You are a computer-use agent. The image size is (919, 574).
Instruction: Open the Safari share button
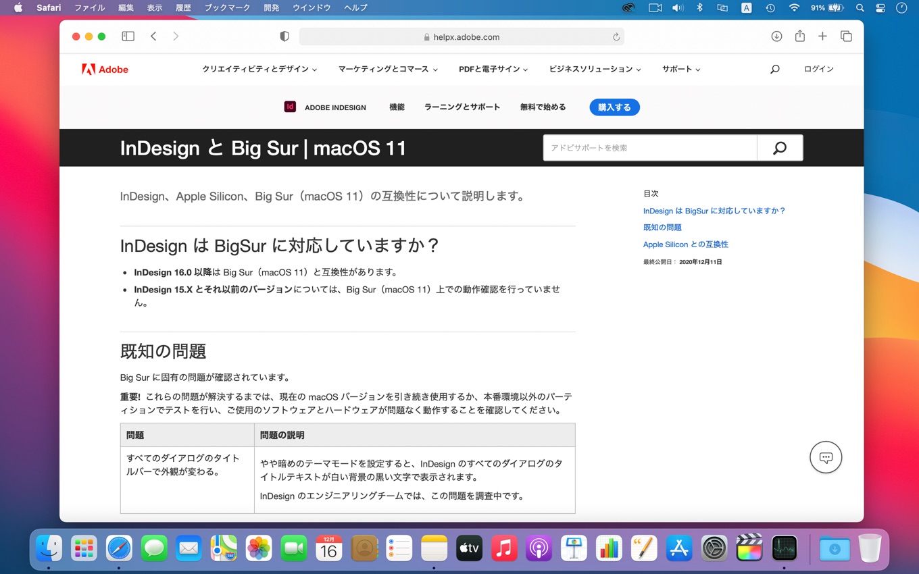tap(800, 36)
